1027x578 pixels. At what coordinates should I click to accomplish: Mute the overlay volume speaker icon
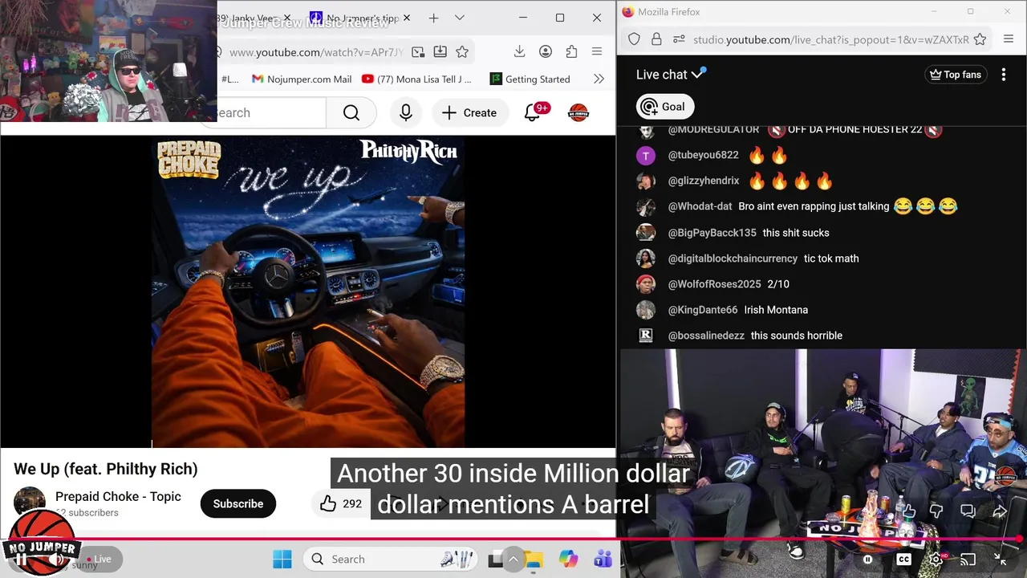(57, 560)
